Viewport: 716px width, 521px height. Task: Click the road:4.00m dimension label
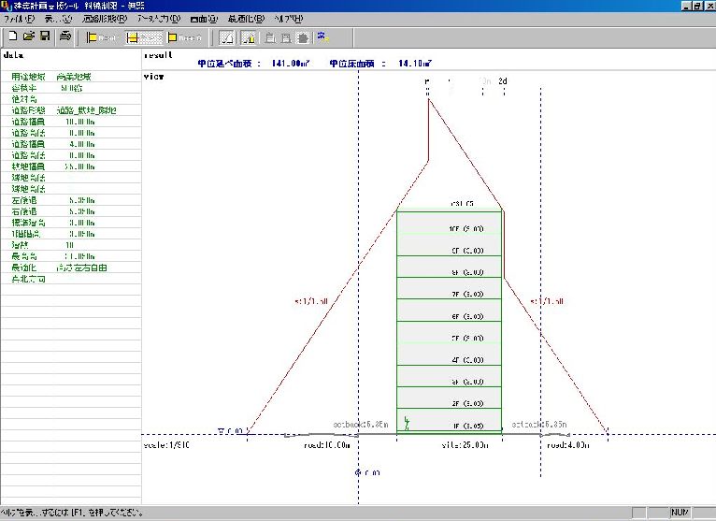[x=568, y=444]
